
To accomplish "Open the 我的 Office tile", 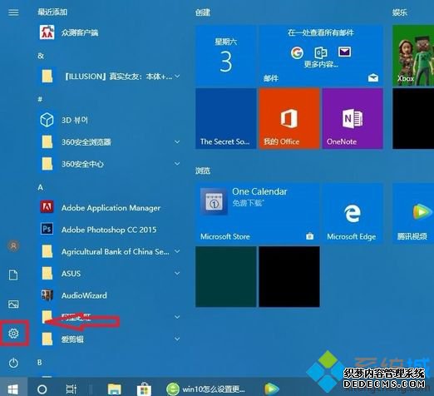I will click(289, 119).
